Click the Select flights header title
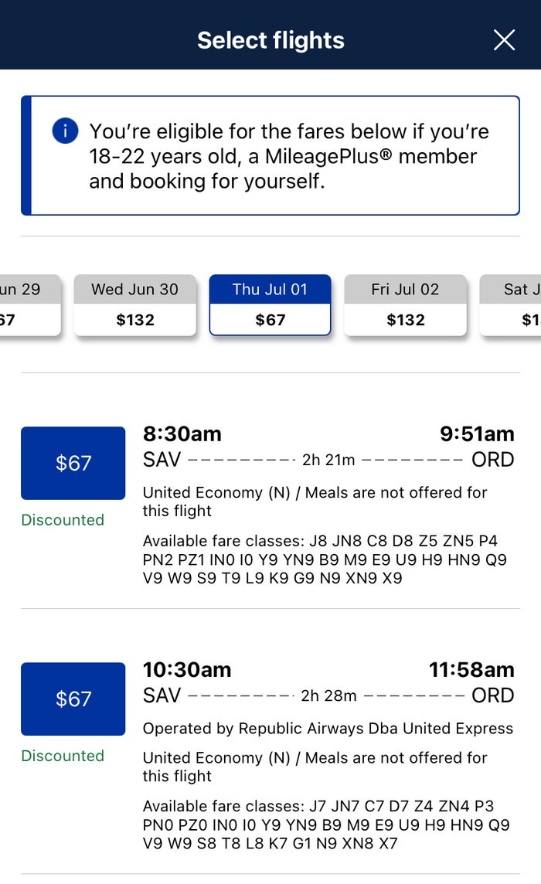541x884 pixels. coord(270,40)
